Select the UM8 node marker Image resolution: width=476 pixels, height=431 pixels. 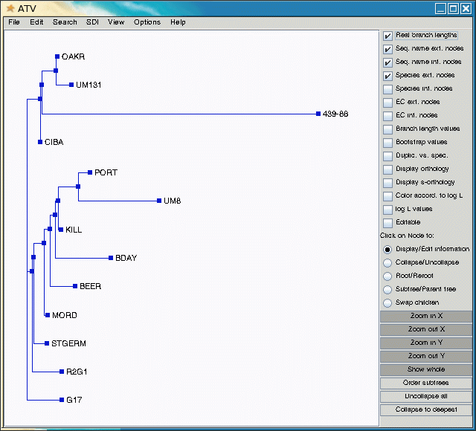coord(159,201)
